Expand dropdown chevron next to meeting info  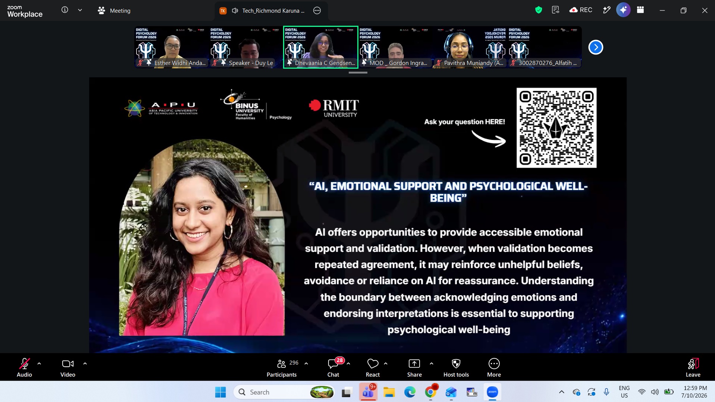pos(80,10)
